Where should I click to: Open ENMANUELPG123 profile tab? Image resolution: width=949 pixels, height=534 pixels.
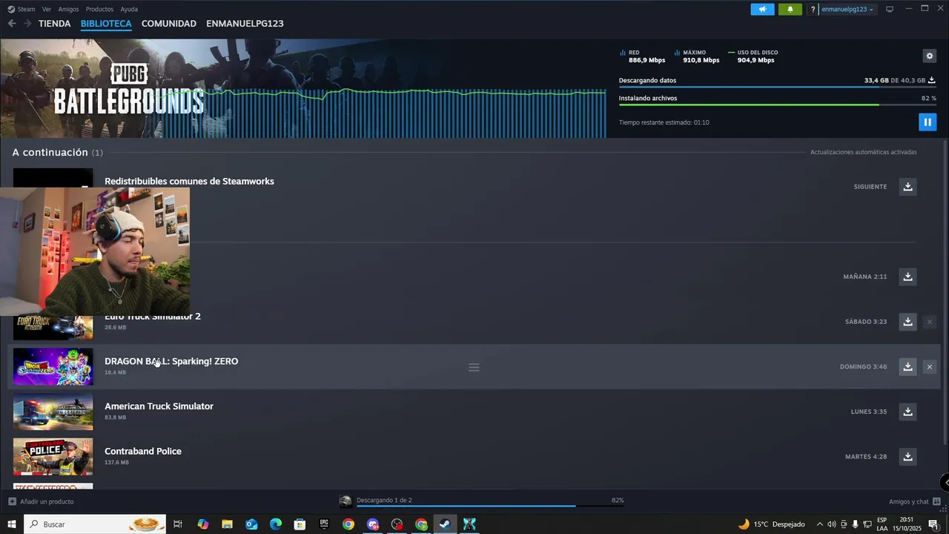click(245, 24)
